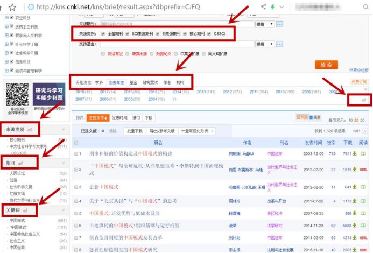Read article 1 online via book icon
373x253 pixels.
[363, 154]
